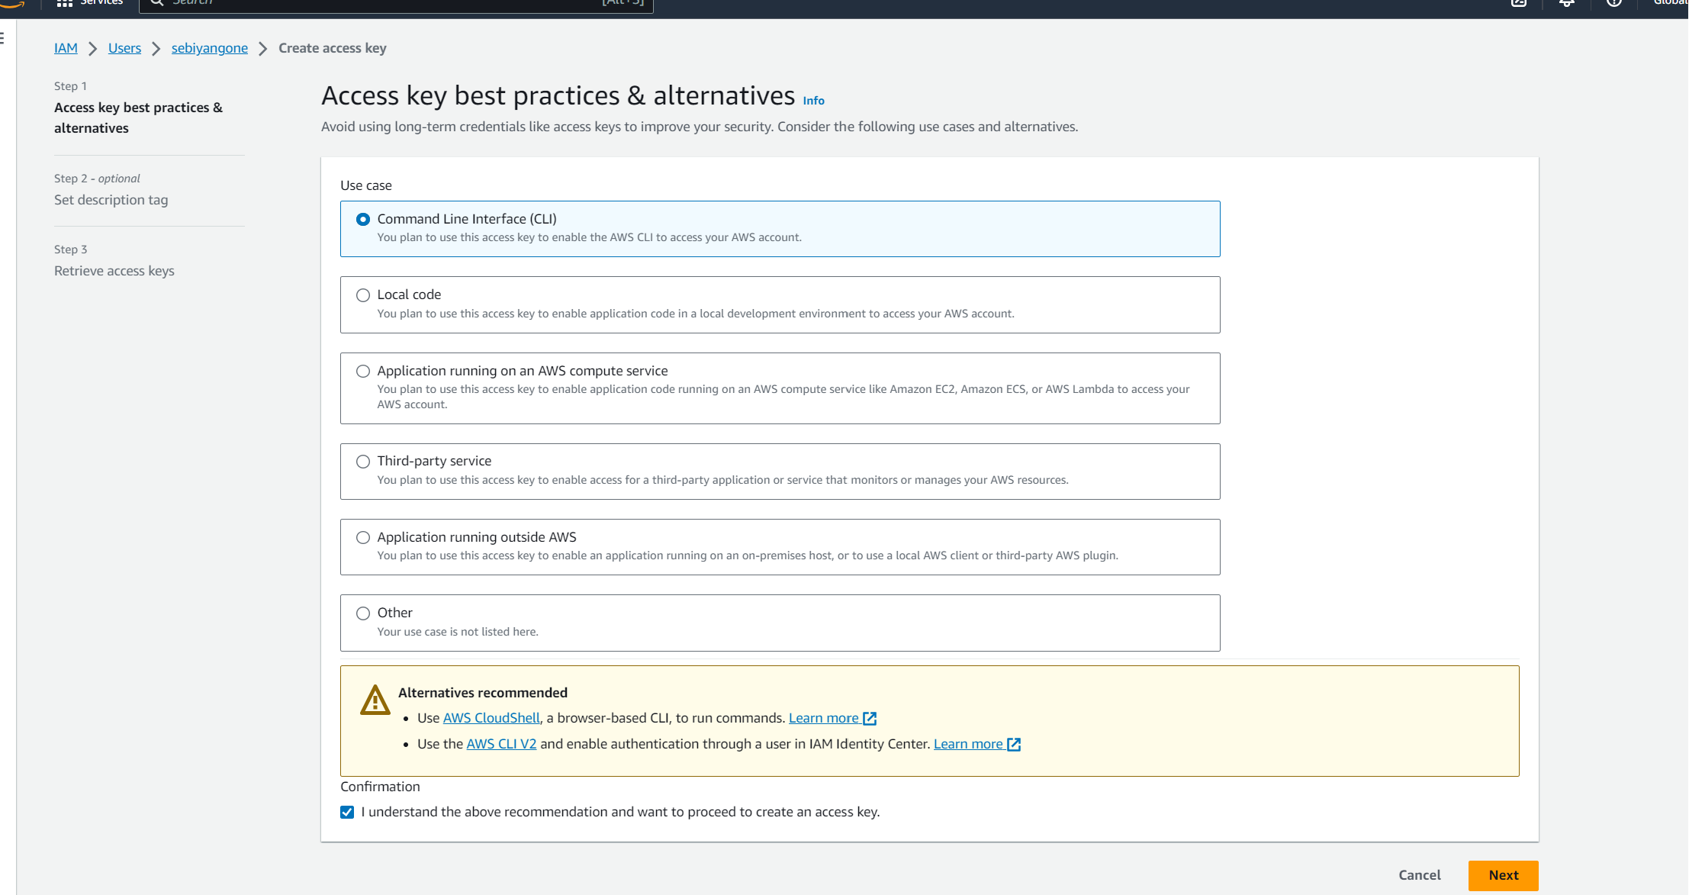This screenshot has width=1689, height=895.
Task: Click Step 1 Access key best practices
Action: [138, 118]
